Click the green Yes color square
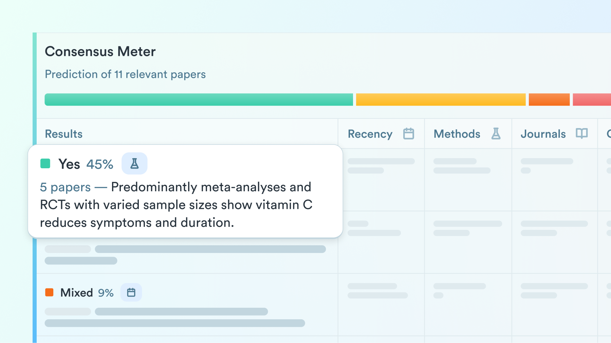Screen dimensions: 611x343 [45, 164]
